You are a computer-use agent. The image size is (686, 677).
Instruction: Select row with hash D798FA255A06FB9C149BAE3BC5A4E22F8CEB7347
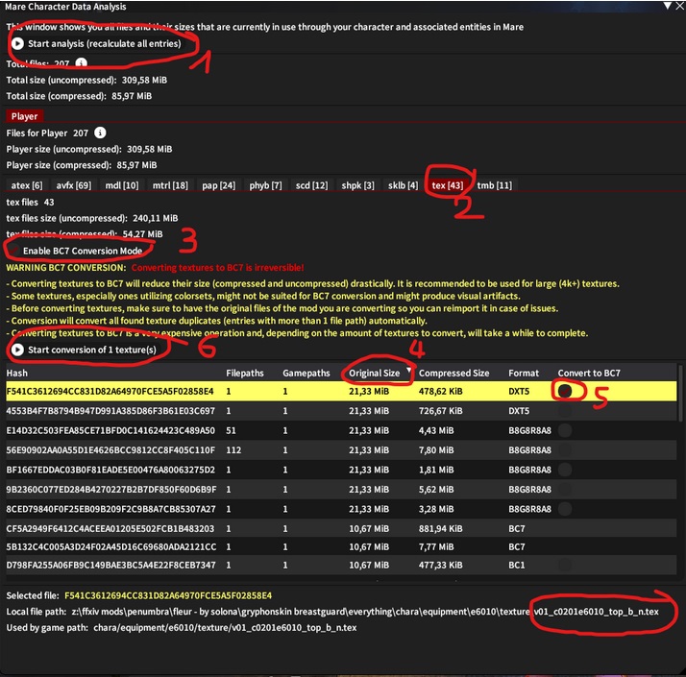pos(341,565)
